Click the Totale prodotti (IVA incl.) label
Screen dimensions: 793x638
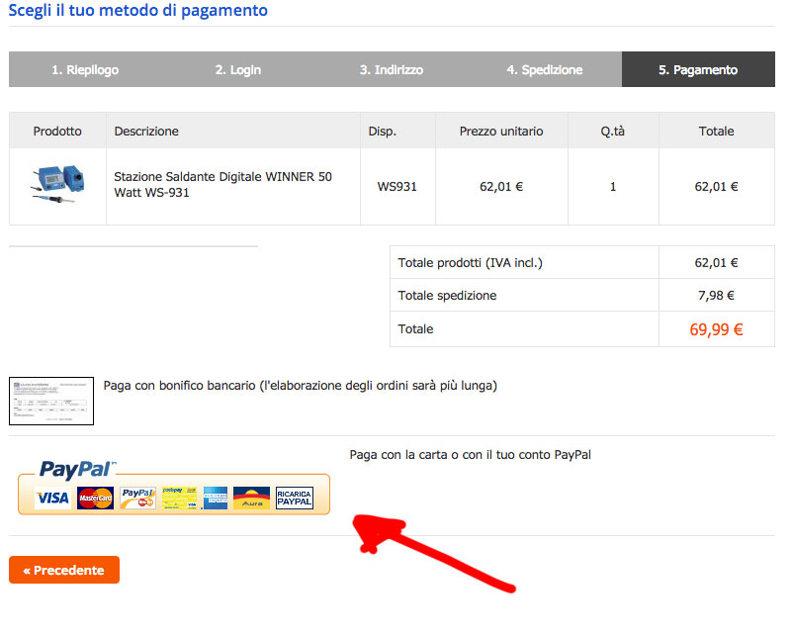point(470,263)
